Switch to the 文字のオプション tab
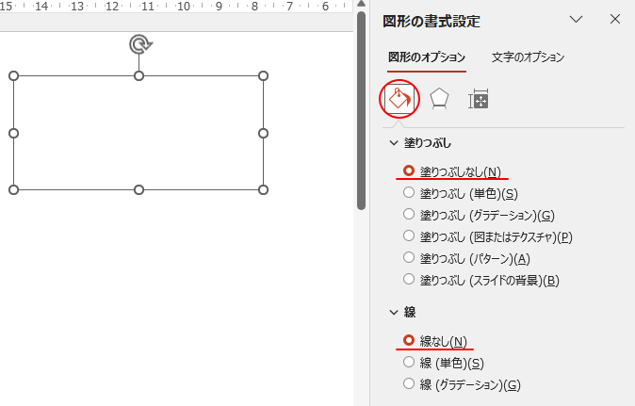 pyautogui.click(x=528, y=57)
